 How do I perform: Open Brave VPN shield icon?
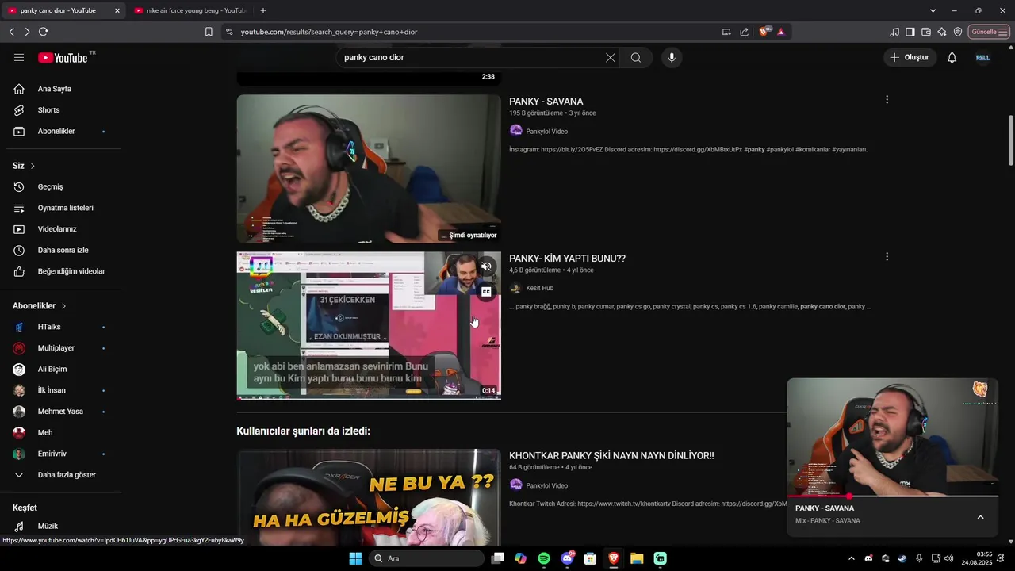[x=958, y=32]
